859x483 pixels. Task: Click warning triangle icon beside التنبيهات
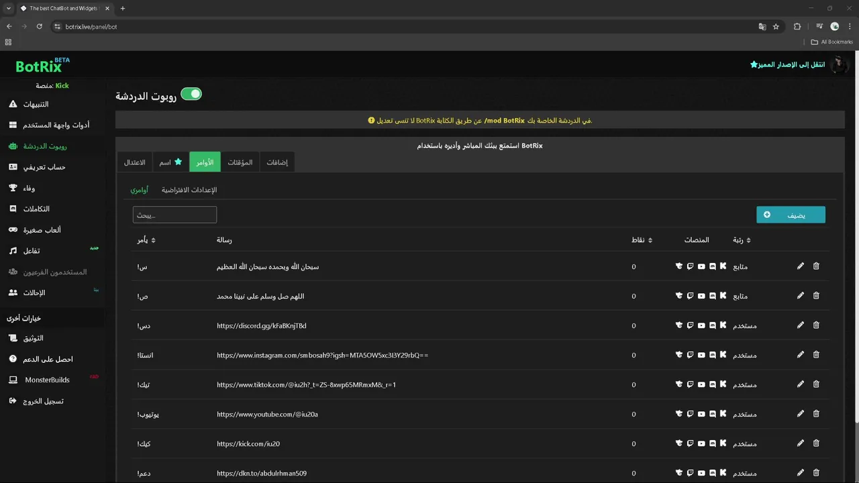[x=13, y=104]
